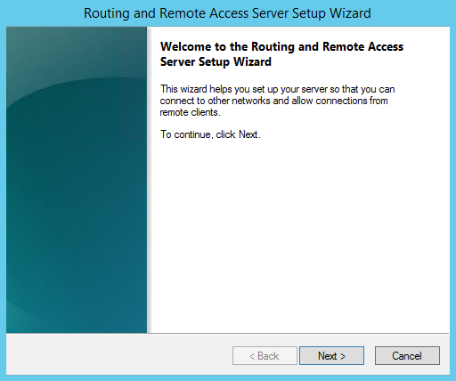Screen dimensions: 456x381
Task: Click the teal banner graphic on left
Action: coord(77,180)
